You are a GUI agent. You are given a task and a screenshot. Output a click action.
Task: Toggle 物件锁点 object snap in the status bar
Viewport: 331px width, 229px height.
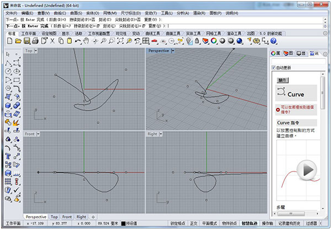229,224
